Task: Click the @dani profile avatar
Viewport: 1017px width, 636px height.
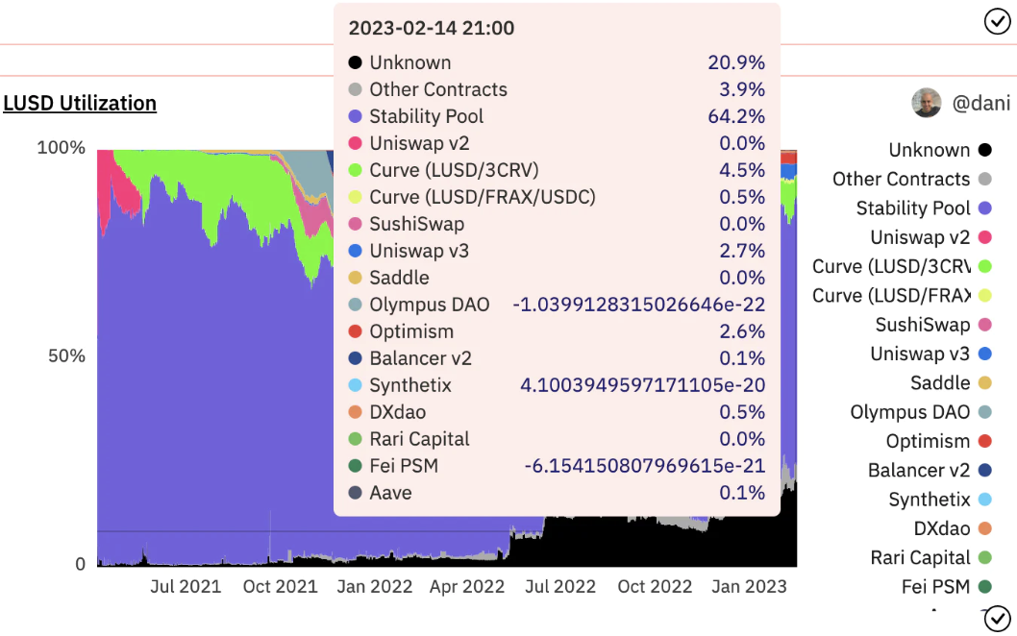Action: pos(927,103)
